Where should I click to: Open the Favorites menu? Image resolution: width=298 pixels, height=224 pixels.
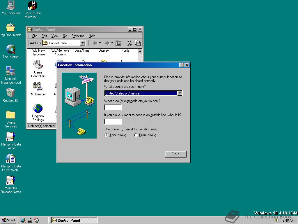78,36
